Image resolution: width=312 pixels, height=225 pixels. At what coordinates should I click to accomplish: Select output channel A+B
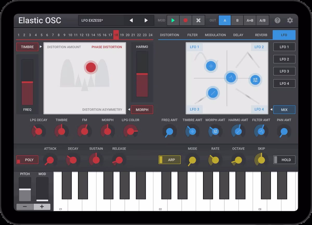click(250, 20)
